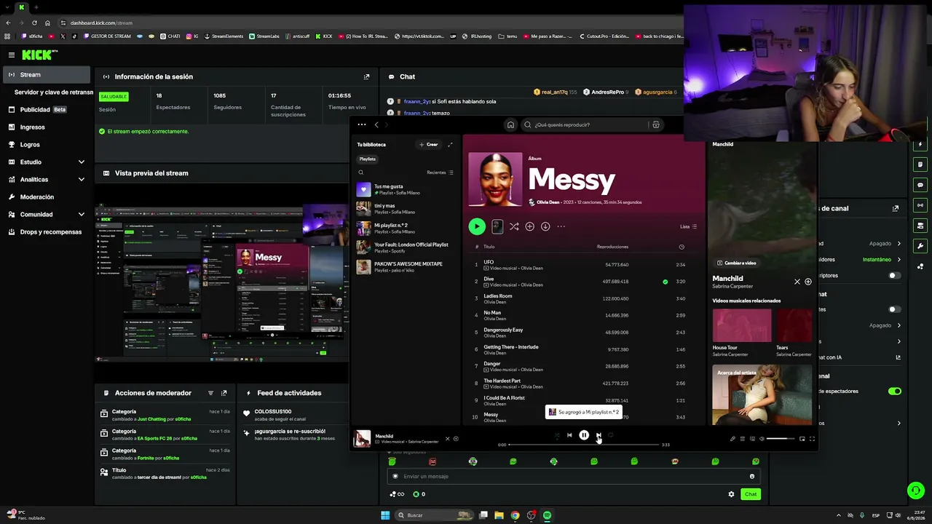
Task: Click the Enviar un mensaje chat field
Action: click(x=574, y=477)
